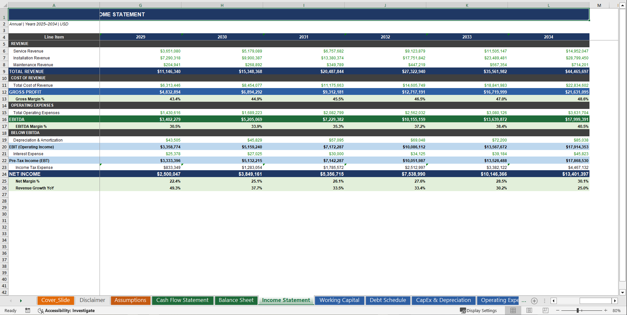
Task: Switch to the Working Capital sheet
Action: point(339,300)
